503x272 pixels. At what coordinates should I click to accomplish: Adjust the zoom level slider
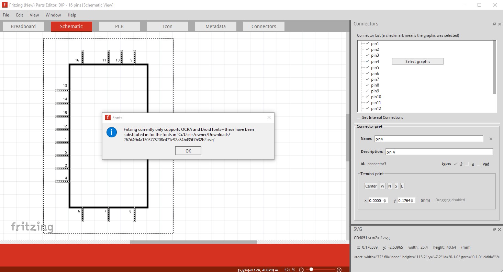point(312,270)
